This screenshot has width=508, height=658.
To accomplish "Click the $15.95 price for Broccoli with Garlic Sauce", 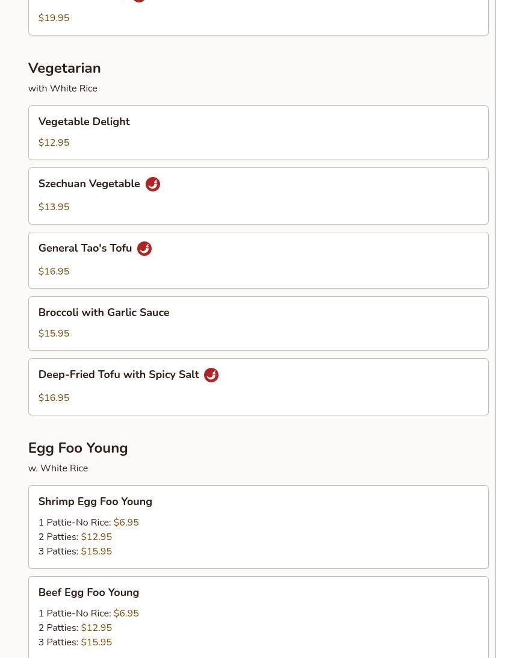I will pyautogui.click(x=54, y=334).
